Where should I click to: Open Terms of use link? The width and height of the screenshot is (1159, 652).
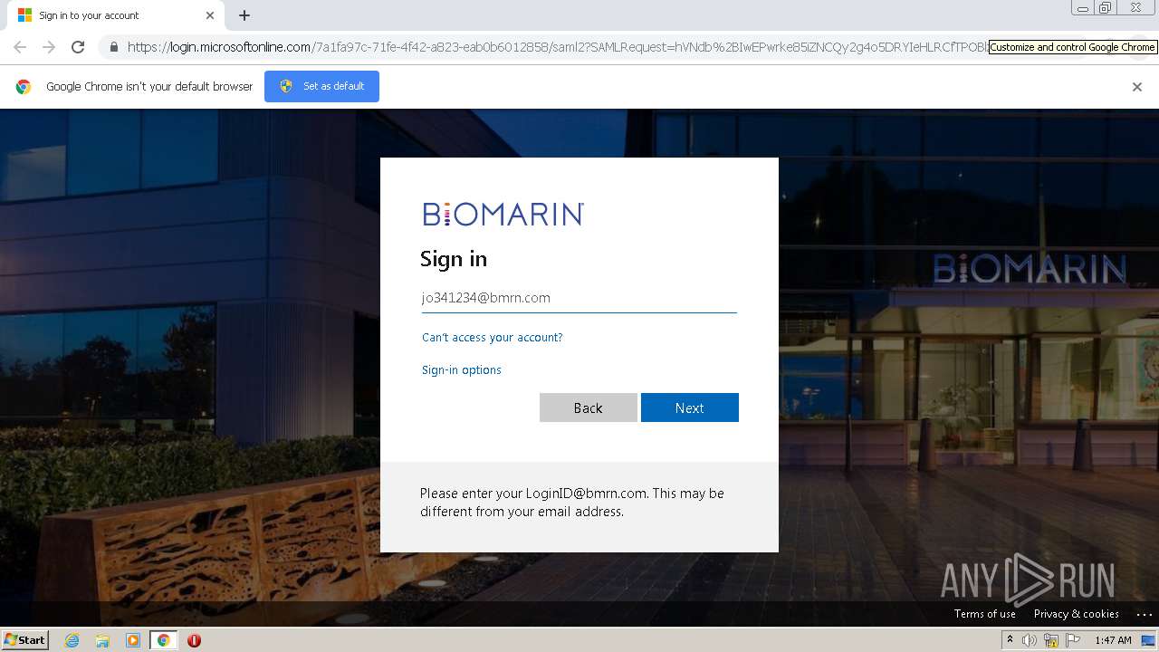point(985,614)
